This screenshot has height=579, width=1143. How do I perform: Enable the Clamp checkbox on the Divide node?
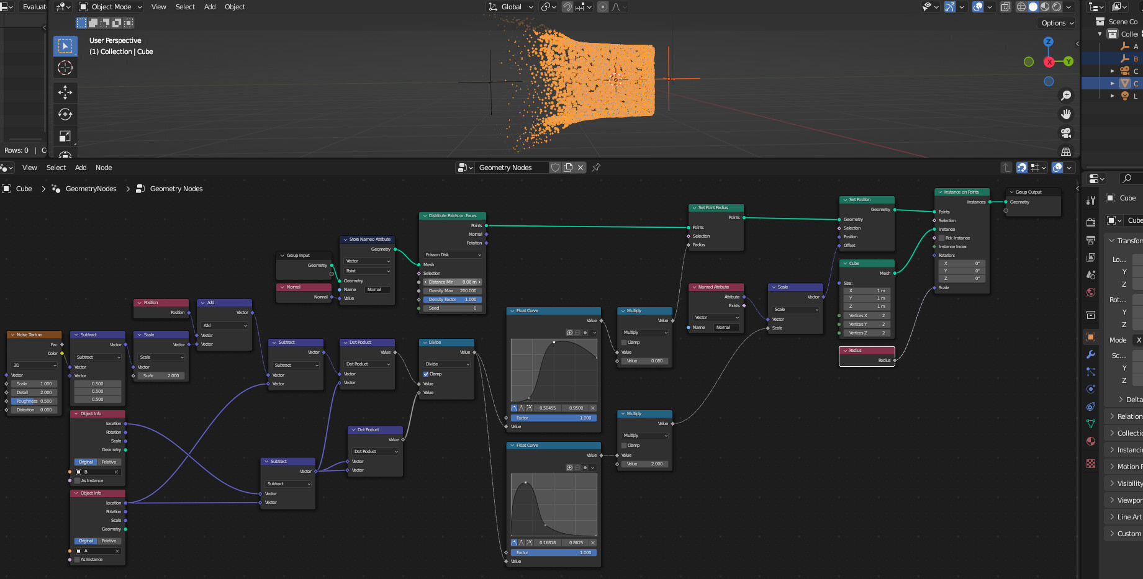(x=426, y=374)
